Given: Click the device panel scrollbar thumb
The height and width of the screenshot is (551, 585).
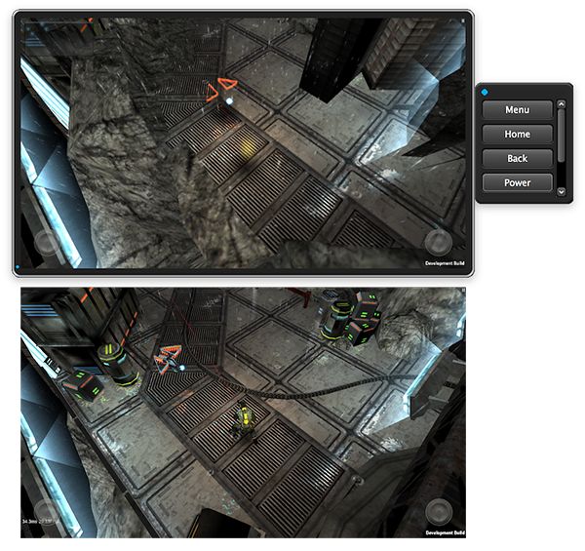Looking at the screenshot, I should click(x=562, y=136).
